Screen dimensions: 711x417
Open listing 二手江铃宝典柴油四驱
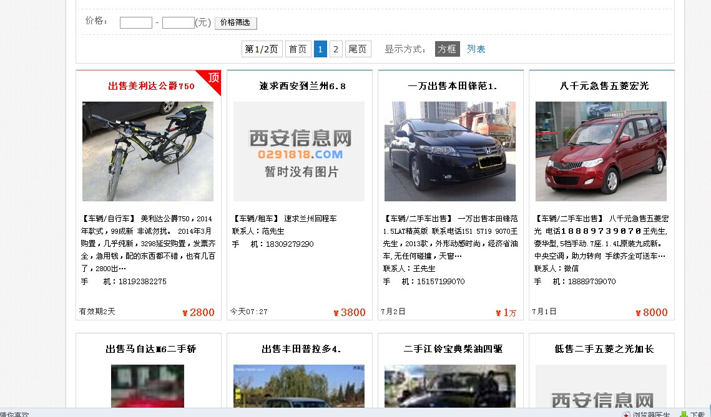click(453, 349)
